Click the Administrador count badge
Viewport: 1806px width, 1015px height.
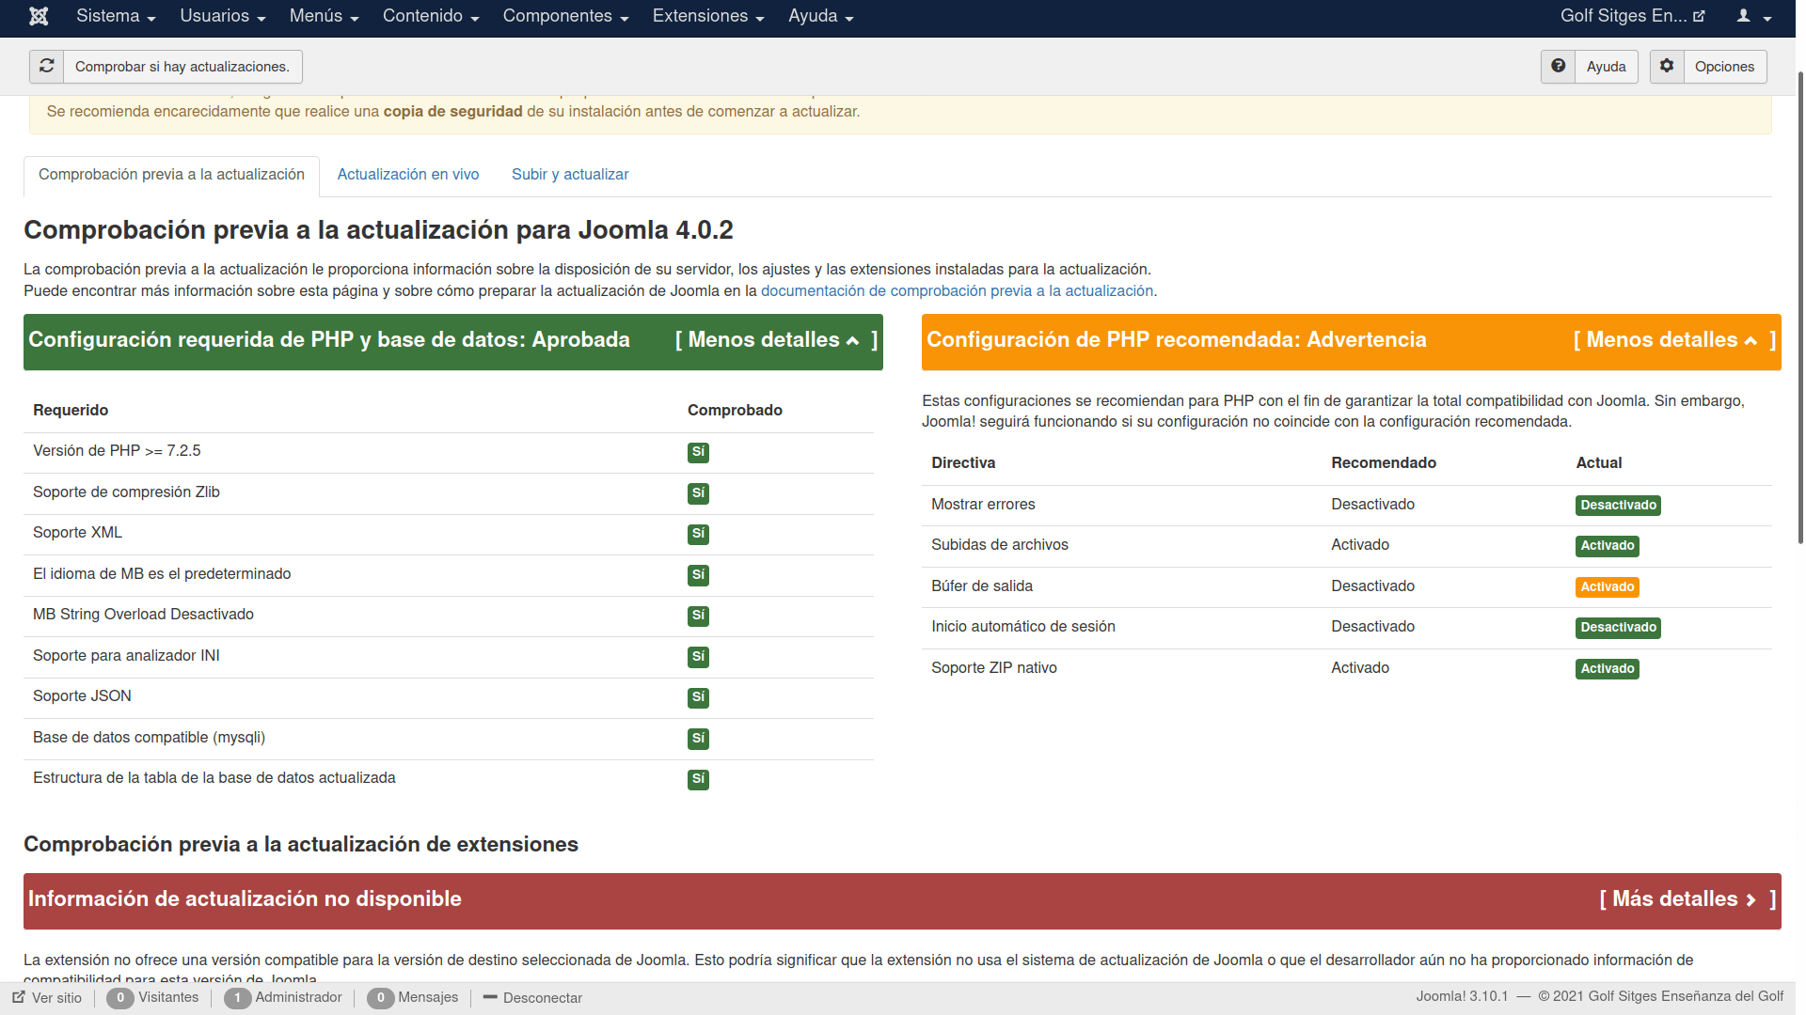click(x=237, y=998)
